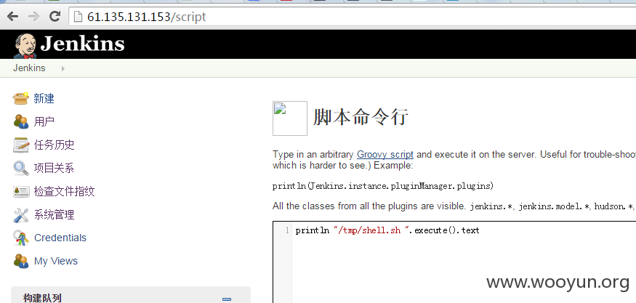Click the 任务历史 notepad icon
The image size is (636, 303).
[x=20, y=145]
